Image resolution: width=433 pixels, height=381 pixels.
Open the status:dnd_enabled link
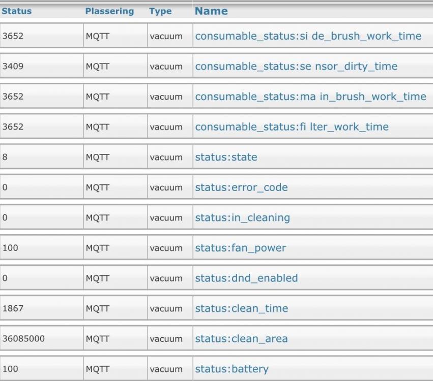click(246, 278)
